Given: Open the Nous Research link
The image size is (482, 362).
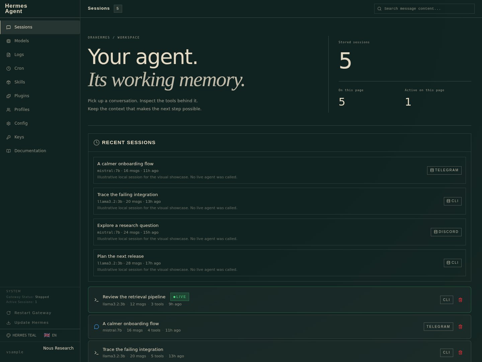Looking at the screenshot, I should tap(58, 348).
